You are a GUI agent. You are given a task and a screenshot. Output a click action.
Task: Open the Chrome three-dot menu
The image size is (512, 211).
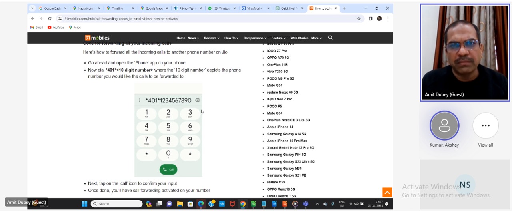(388, 18)
